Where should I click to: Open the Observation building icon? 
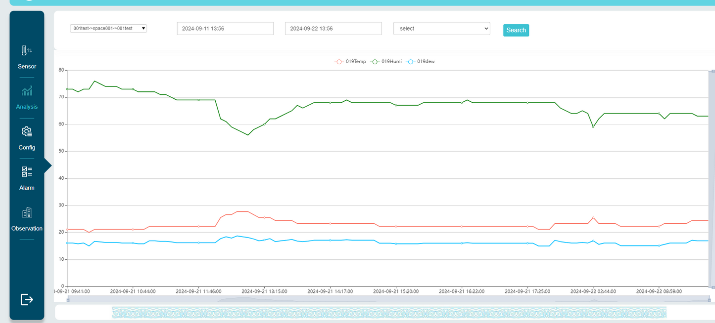[27, 212]
